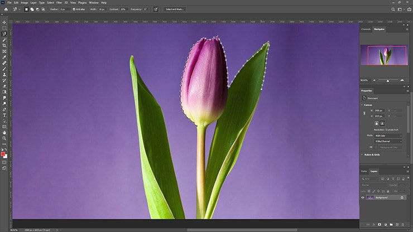Click the lock icon on Background layer
This screenshot has height=232, width=413.
pyautogui.click(x=402, y=197)
